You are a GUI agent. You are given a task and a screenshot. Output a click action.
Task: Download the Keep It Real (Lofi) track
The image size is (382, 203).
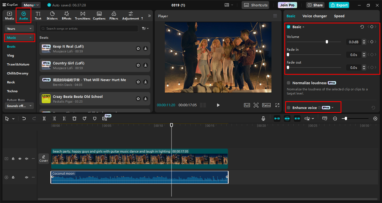point(145,49)
